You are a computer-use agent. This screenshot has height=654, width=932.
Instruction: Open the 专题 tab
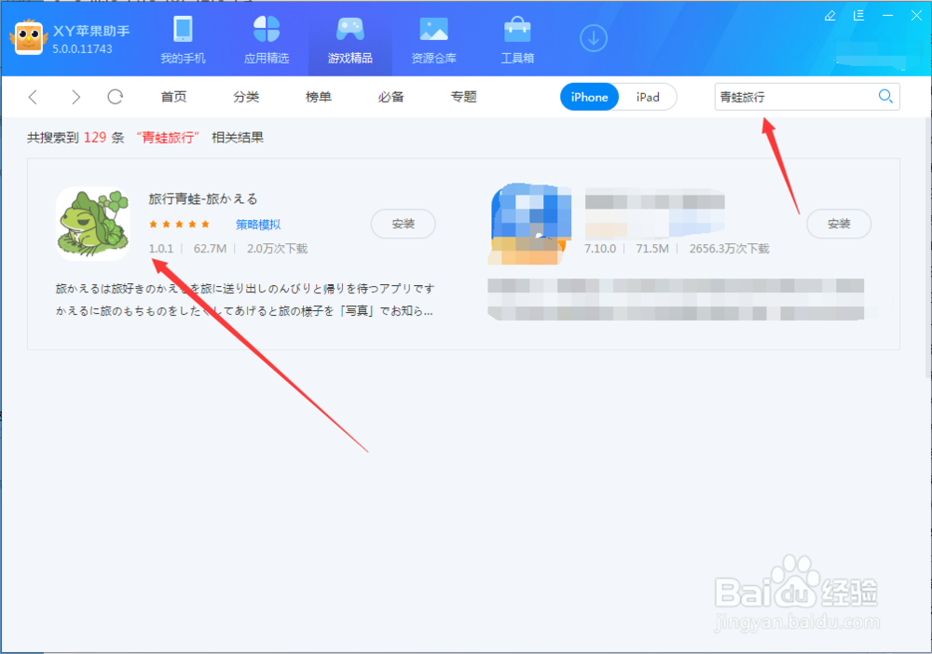[x=463, y=97]
